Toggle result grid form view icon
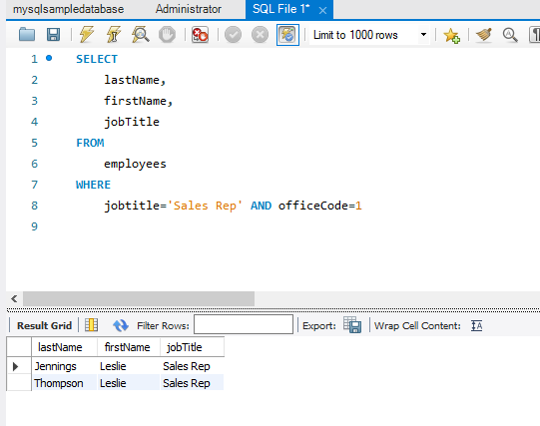540x426 pixels. click(x=91, y=325)
